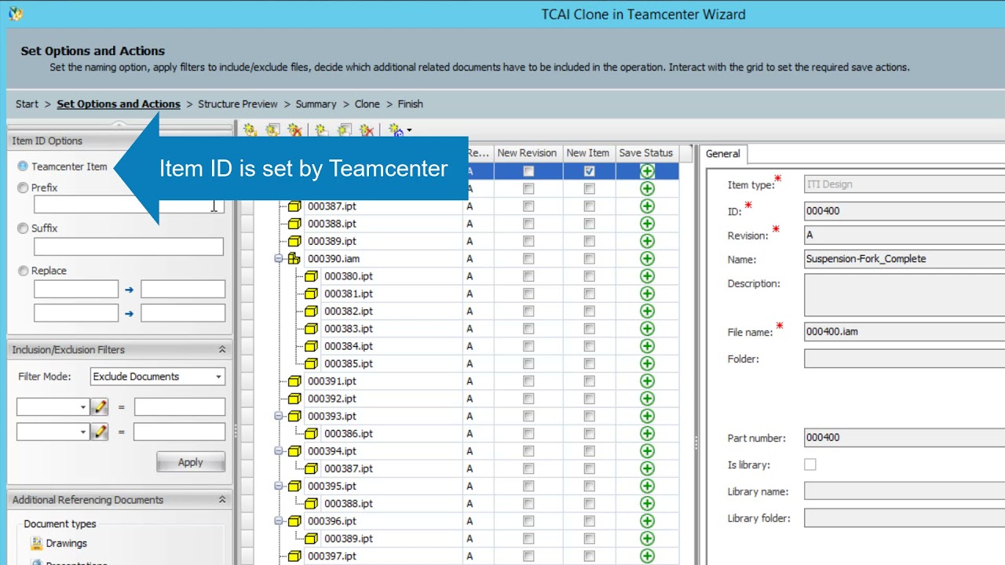
Task: Click save status icon in the selected blue row
Action: (647, 171)
